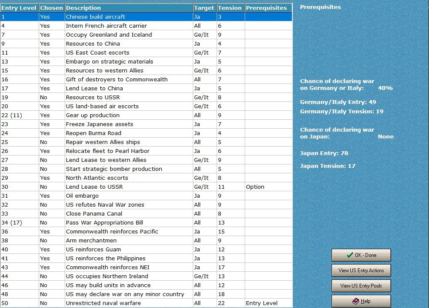Select Repair western Allies ships
This screenshot has height=308, width=429.
146,142
